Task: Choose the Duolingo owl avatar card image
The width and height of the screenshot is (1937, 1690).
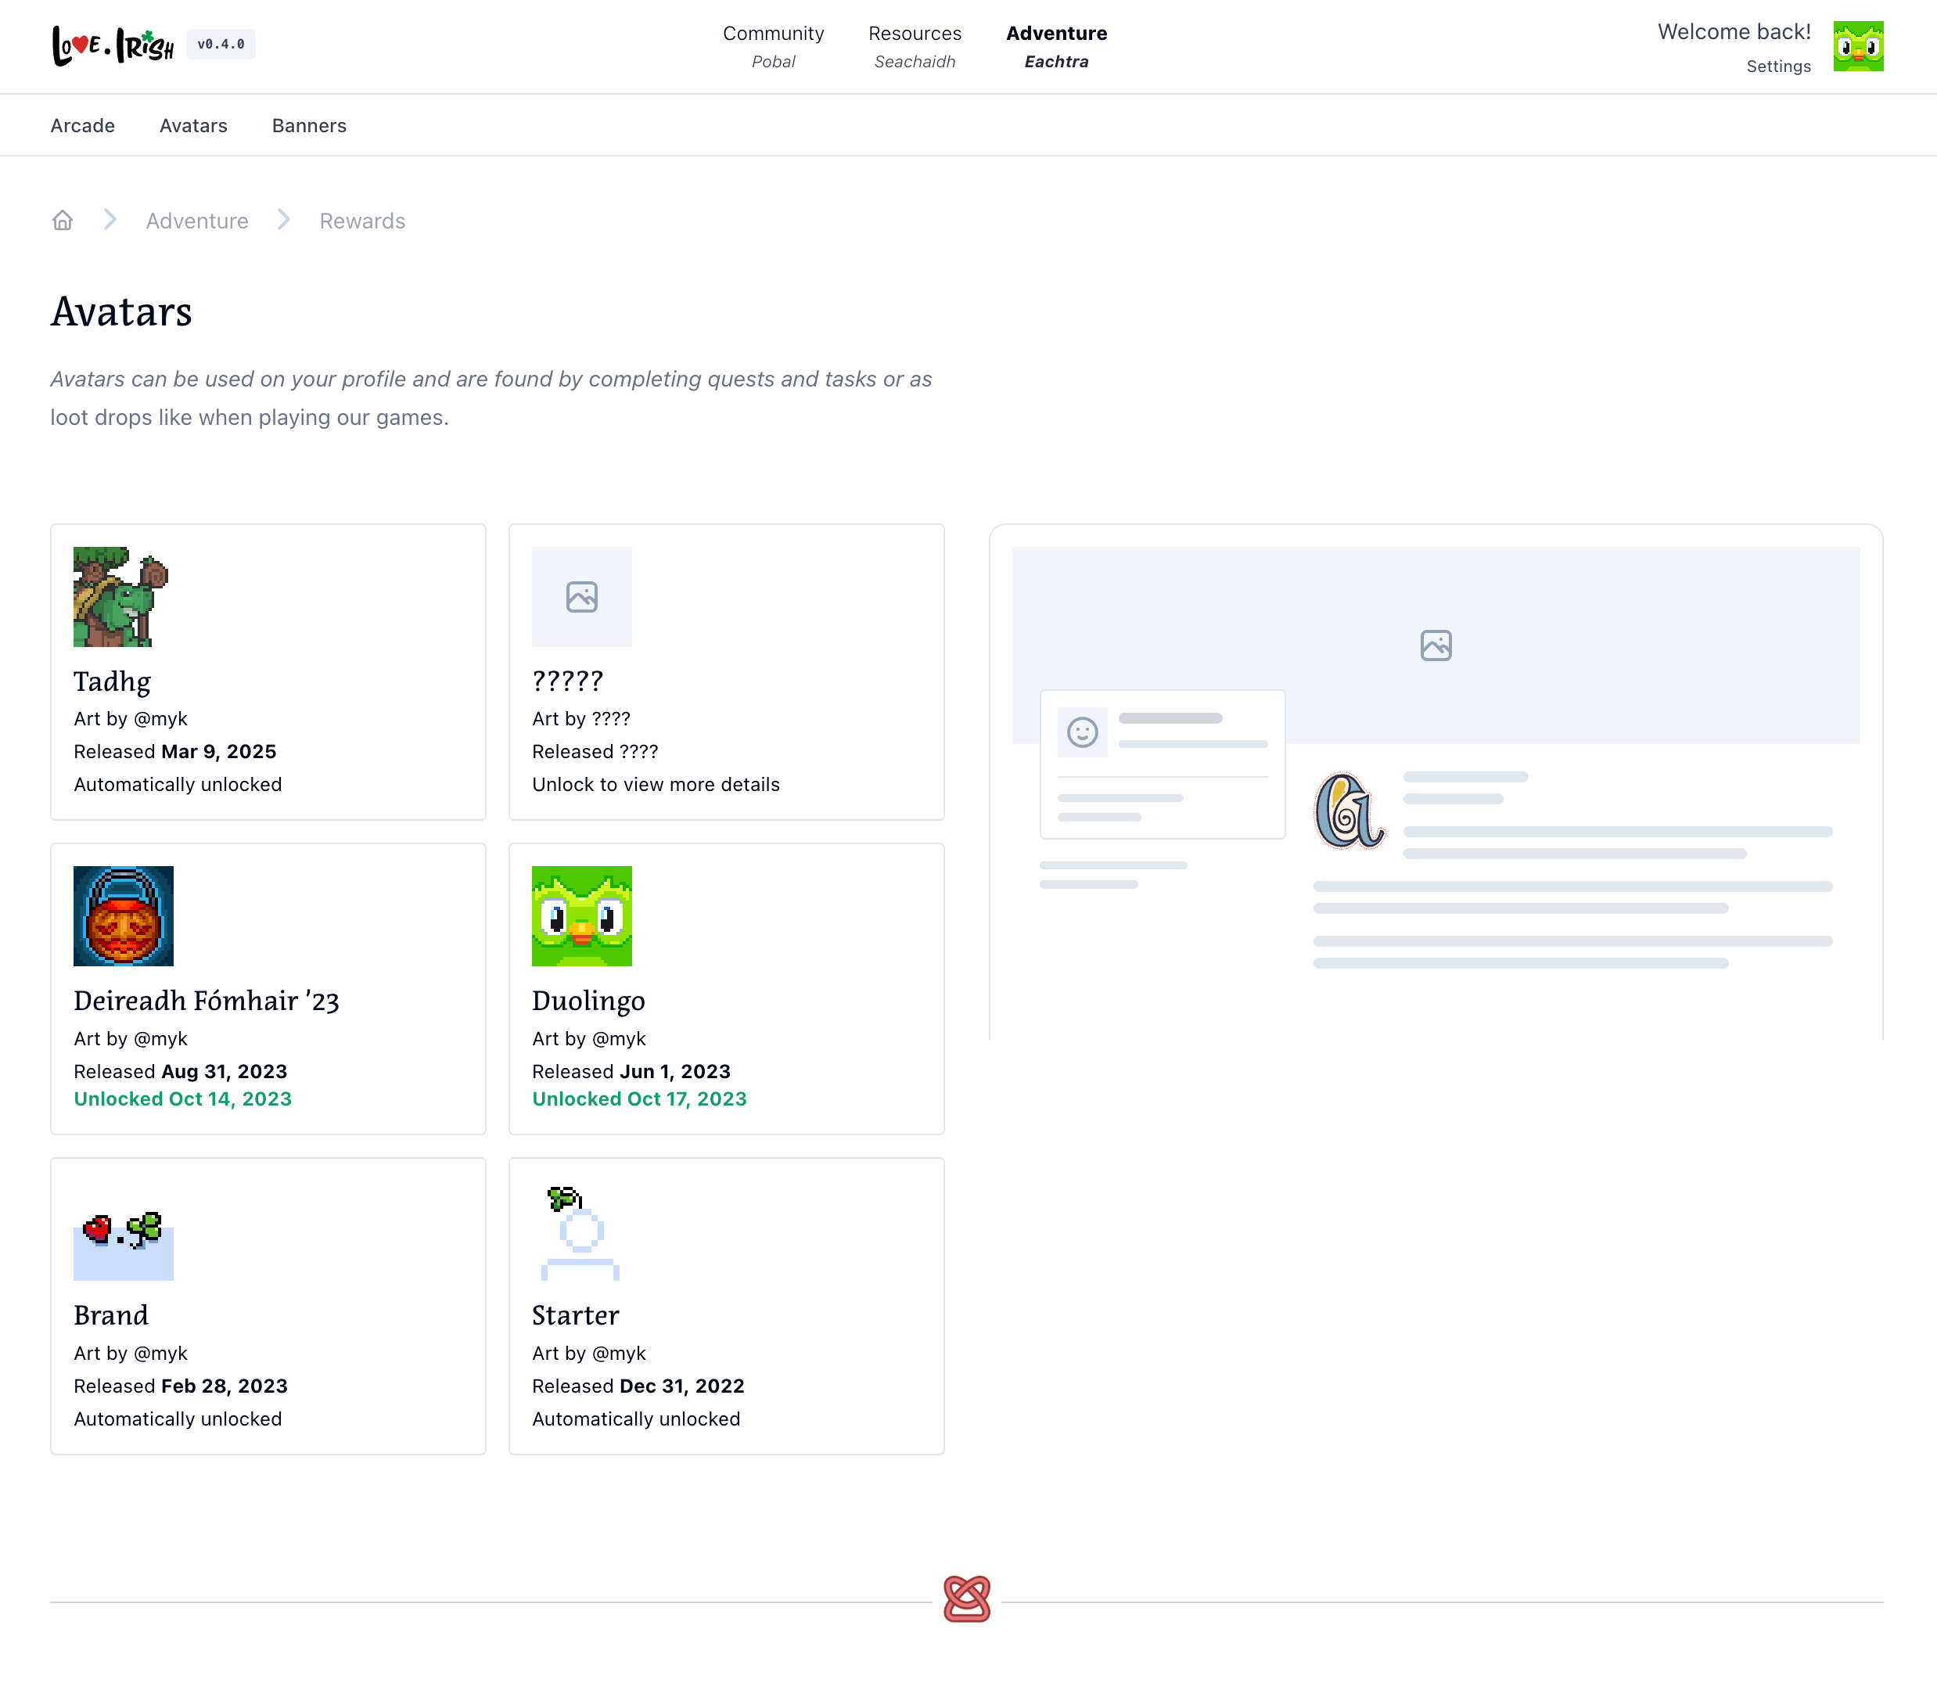Action: coord(582,915)
